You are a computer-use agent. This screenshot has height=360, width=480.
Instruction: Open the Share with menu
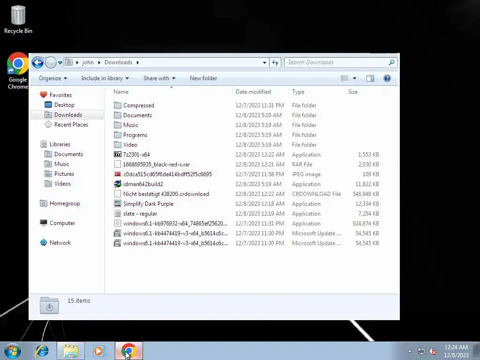click(159, 78)
